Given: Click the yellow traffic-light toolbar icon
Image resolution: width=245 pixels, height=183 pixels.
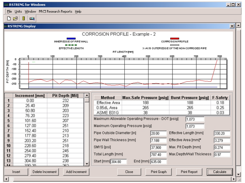Looking at the screenshot, I should coord(24,18).
